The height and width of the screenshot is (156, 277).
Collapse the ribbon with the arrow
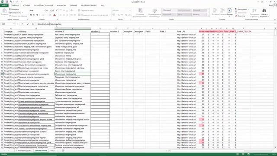[275, 19]
